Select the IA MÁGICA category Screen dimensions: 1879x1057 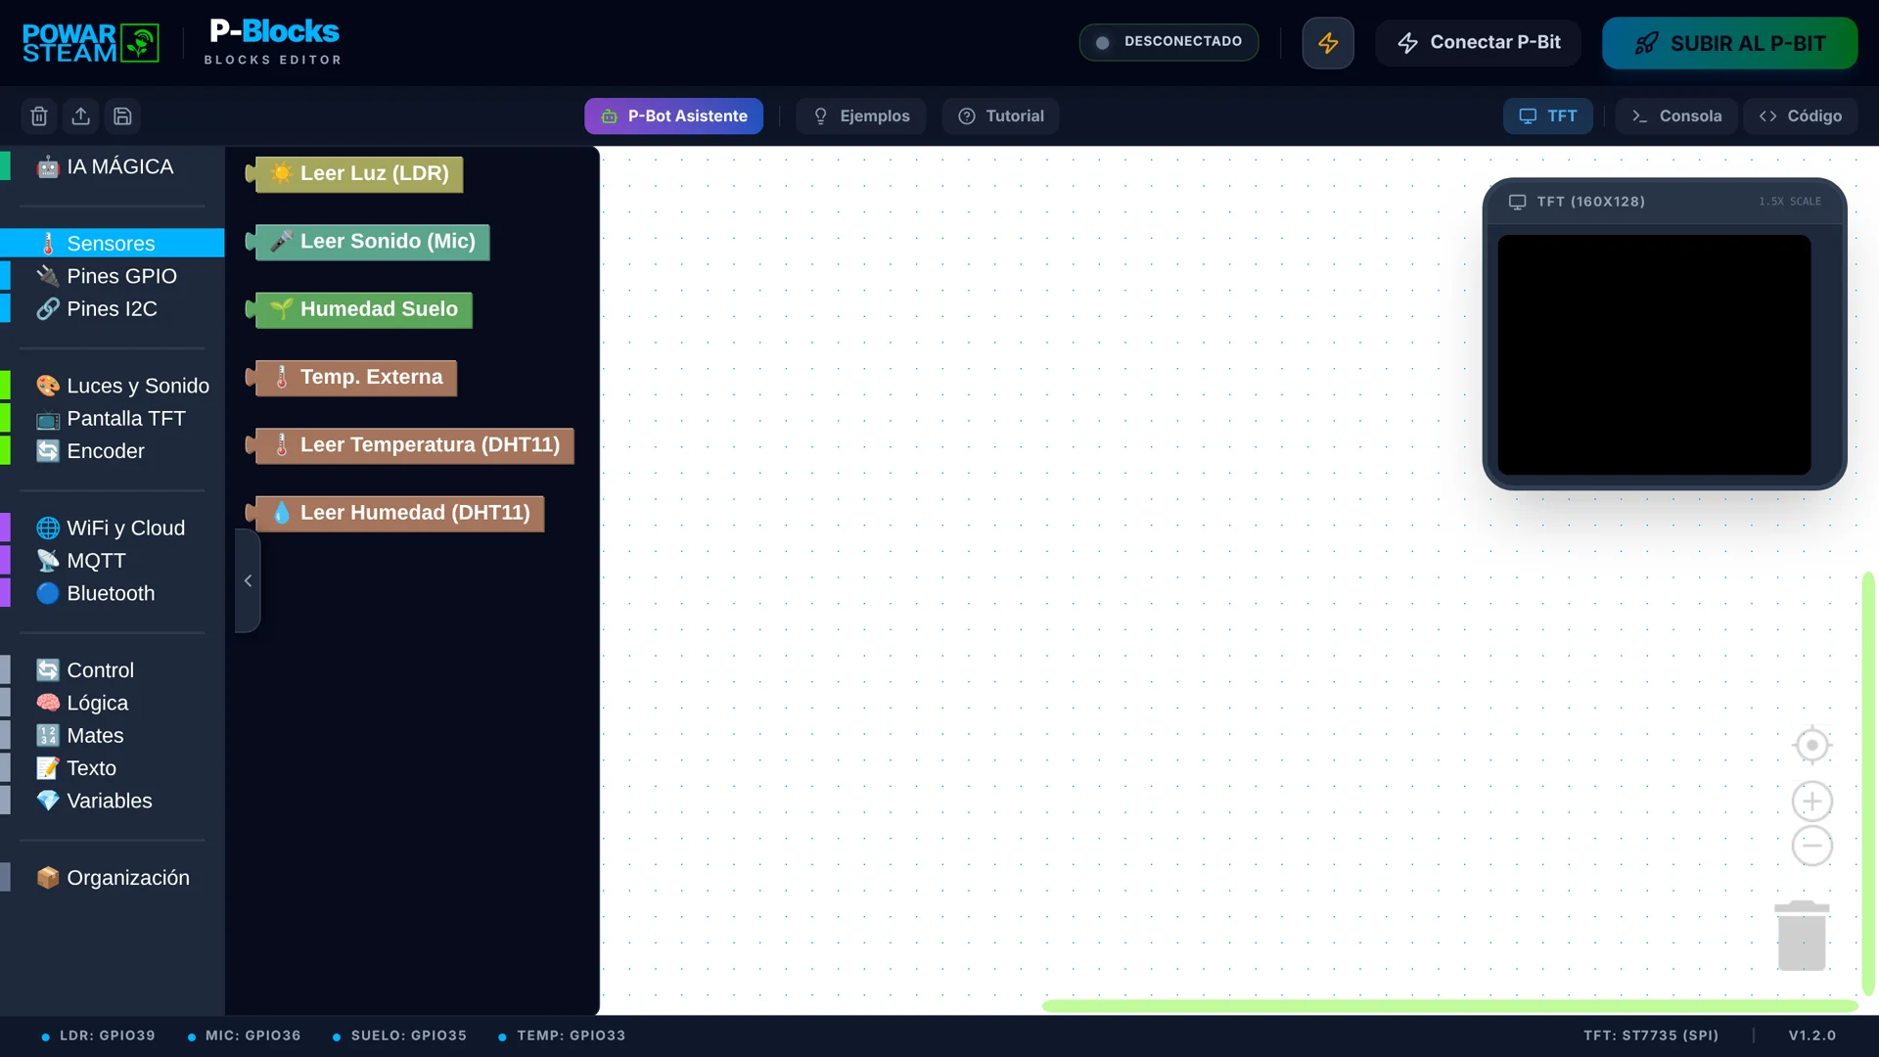(113, 167)
